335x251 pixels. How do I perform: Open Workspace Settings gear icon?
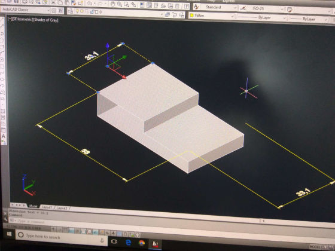[x=54, y=10]
